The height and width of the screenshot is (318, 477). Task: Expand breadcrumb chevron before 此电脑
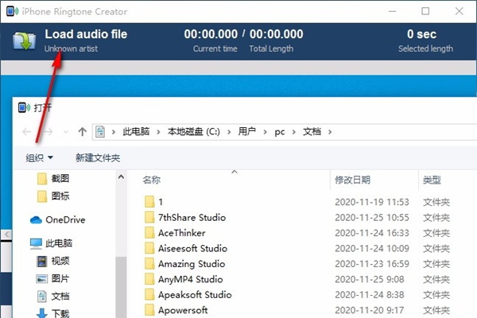click(x=114, y=132)
